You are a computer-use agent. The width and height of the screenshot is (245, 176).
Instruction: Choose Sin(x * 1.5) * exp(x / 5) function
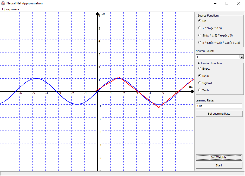[x=215, y=35]
